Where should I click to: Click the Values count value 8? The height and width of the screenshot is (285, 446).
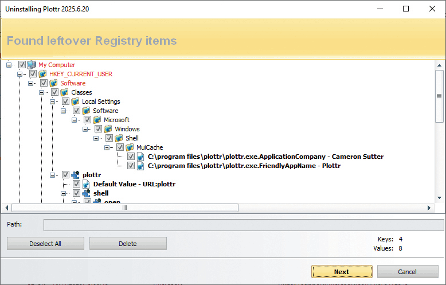[400, 248]
